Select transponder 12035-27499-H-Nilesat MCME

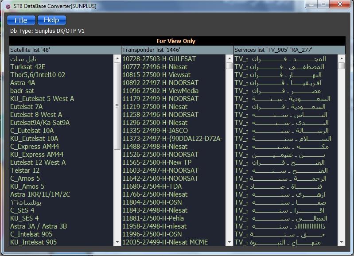point(173,242)
